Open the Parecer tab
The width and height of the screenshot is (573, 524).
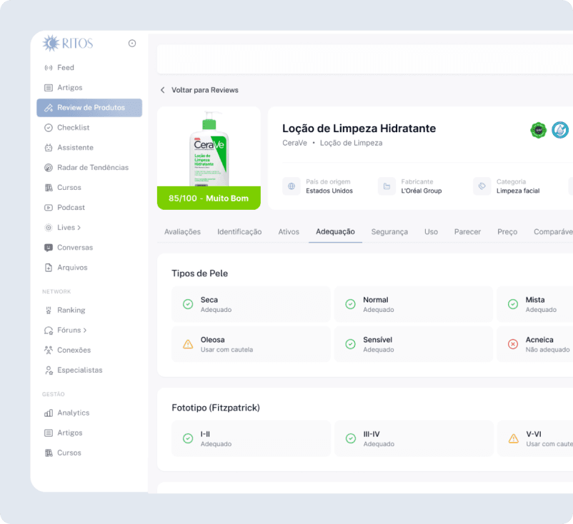(467, 232)
